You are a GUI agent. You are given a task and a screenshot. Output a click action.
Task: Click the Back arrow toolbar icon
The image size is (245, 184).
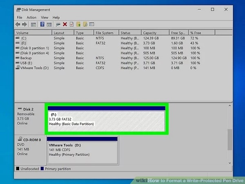(18, 24)
